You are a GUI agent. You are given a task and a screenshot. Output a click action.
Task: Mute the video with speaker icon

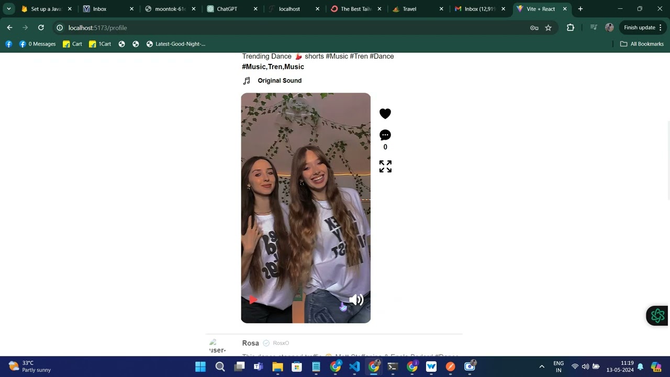[x=356, y=300]
